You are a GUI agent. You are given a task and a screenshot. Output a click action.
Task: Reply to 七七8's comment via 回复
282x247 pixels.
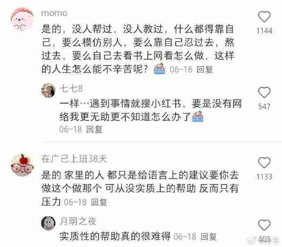(94, 130)
